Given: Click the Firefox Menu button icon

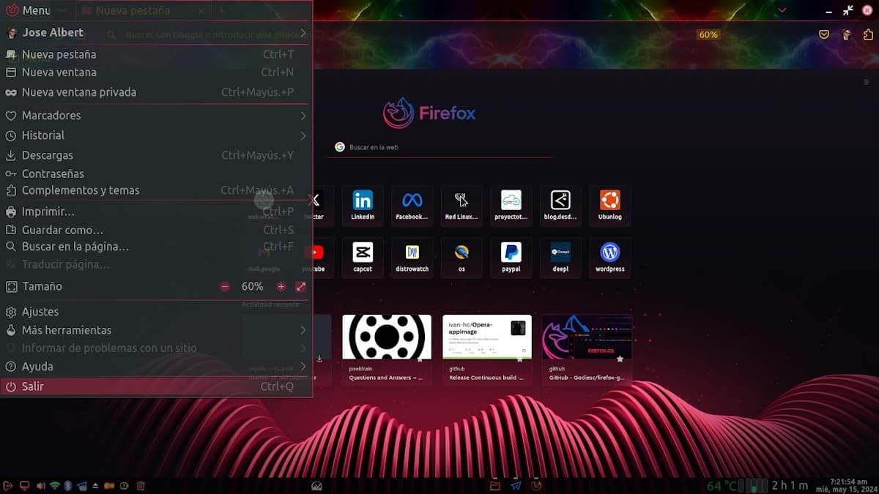Looking at the screenshot, I should 12,10.
